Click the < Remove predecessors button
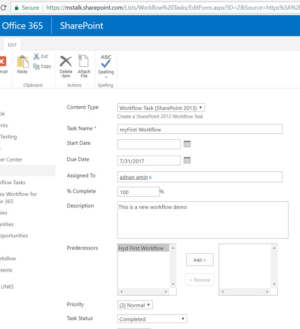300x329 pixels. [x=200, y=280]
